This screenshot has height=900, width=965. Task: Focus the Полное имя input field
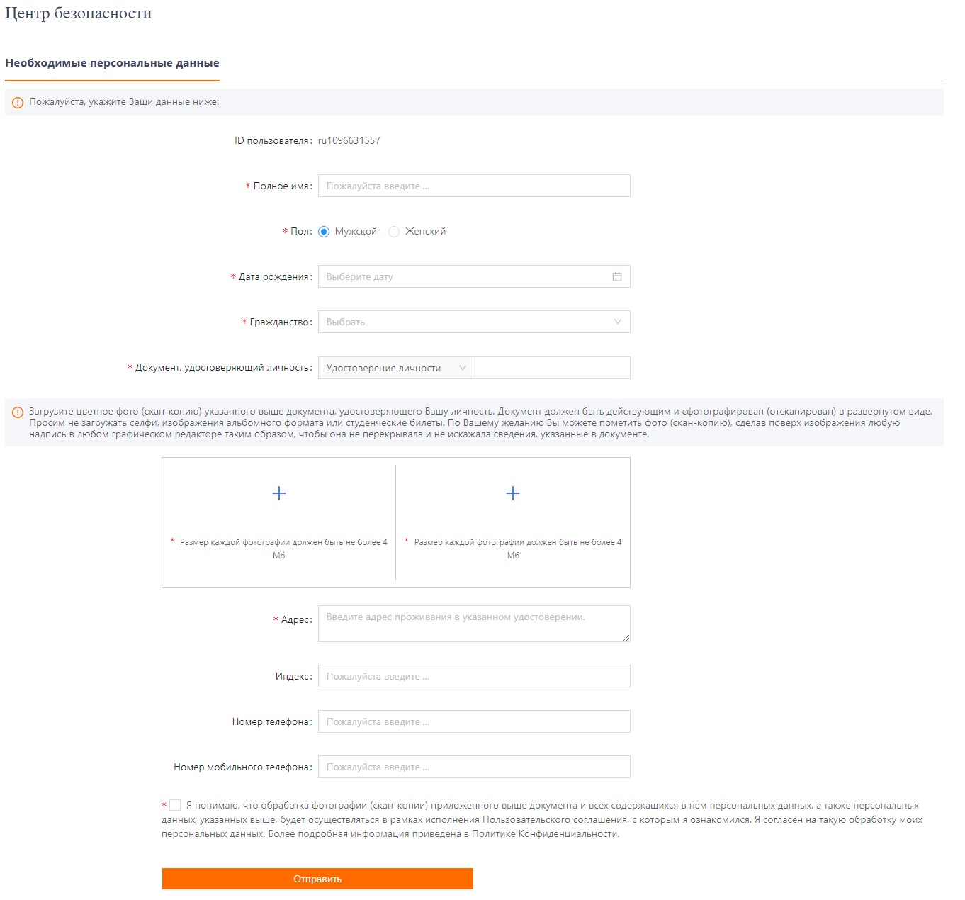coord(473,186)
